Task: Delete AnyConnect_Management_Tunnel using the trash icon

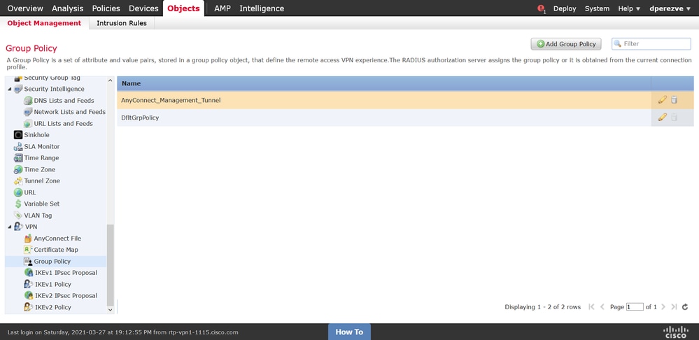Action: pyautogui.click(x=674, y=100)
